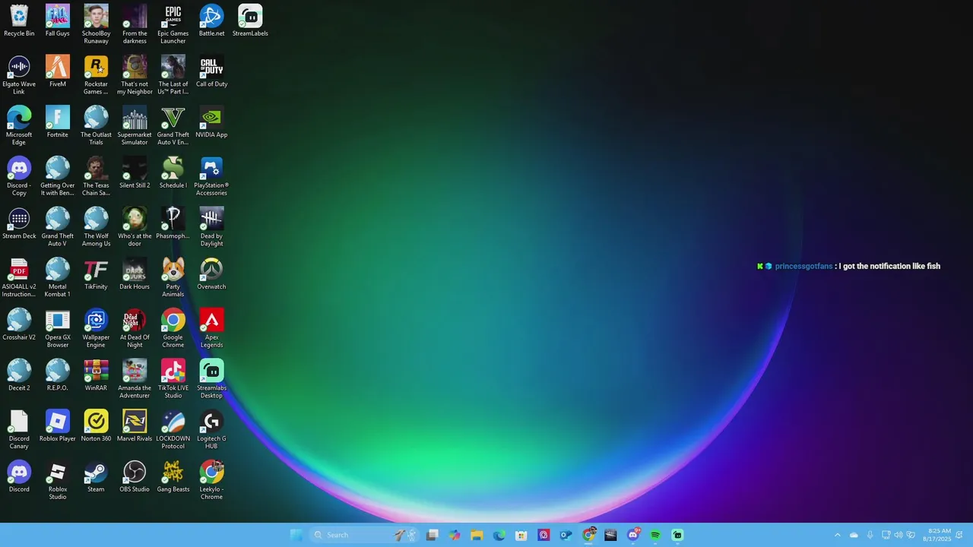Select the Grand Theft Auto V Enhanced icon
Image resolution: width=973 pixels, height=547 pixels.
point(173,125)
